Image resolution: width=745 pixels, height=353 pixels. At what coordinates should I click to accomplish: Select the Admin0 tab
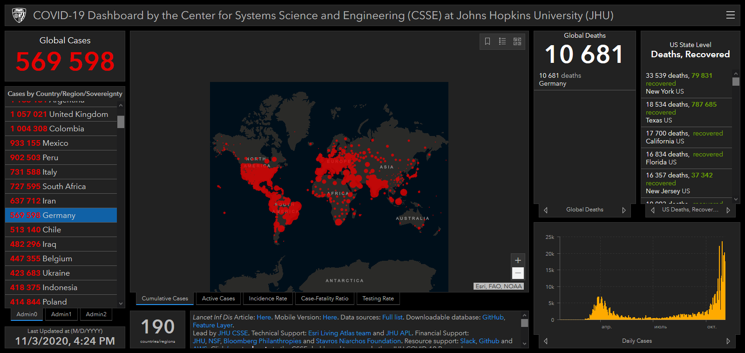[27, 314]
